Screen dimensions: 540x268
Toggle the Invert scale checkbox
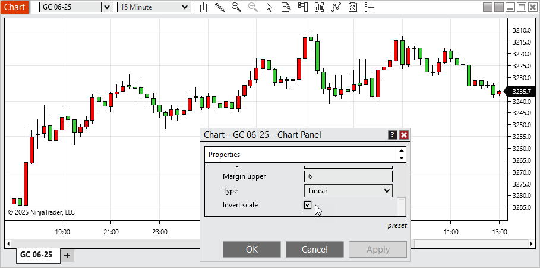click(308, 205)
